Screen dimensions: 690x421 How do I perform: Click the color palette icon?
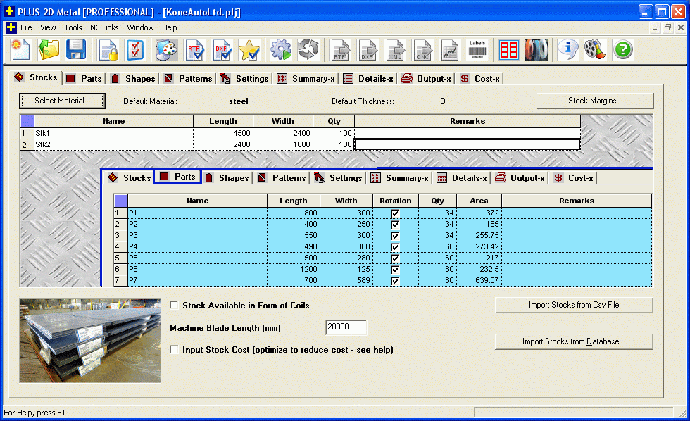[167, 50]
